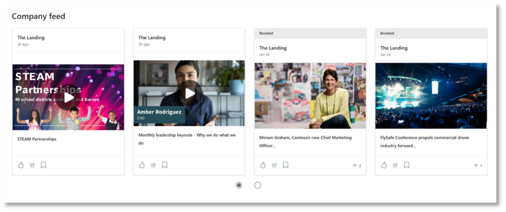Bookmark the Miriam Graham post
The width and height of the screenshot is (506, 212).
pyautogui.click(x=286, y=165)
